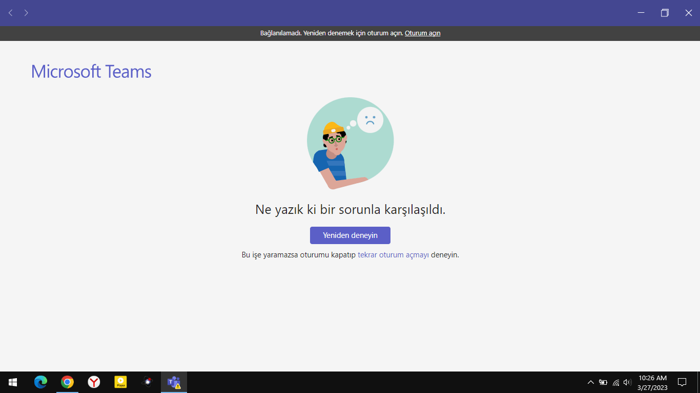Restore down the Teams window

(x=665, y=13)
